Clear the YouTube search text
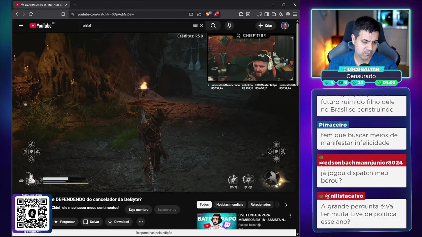 tap(202, 26)
